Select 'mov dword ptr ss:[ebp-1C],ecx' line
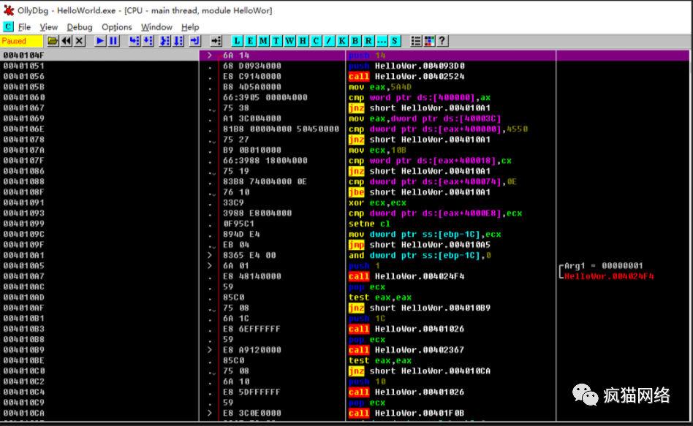The image size is (693, 426). tap(425, 235)
